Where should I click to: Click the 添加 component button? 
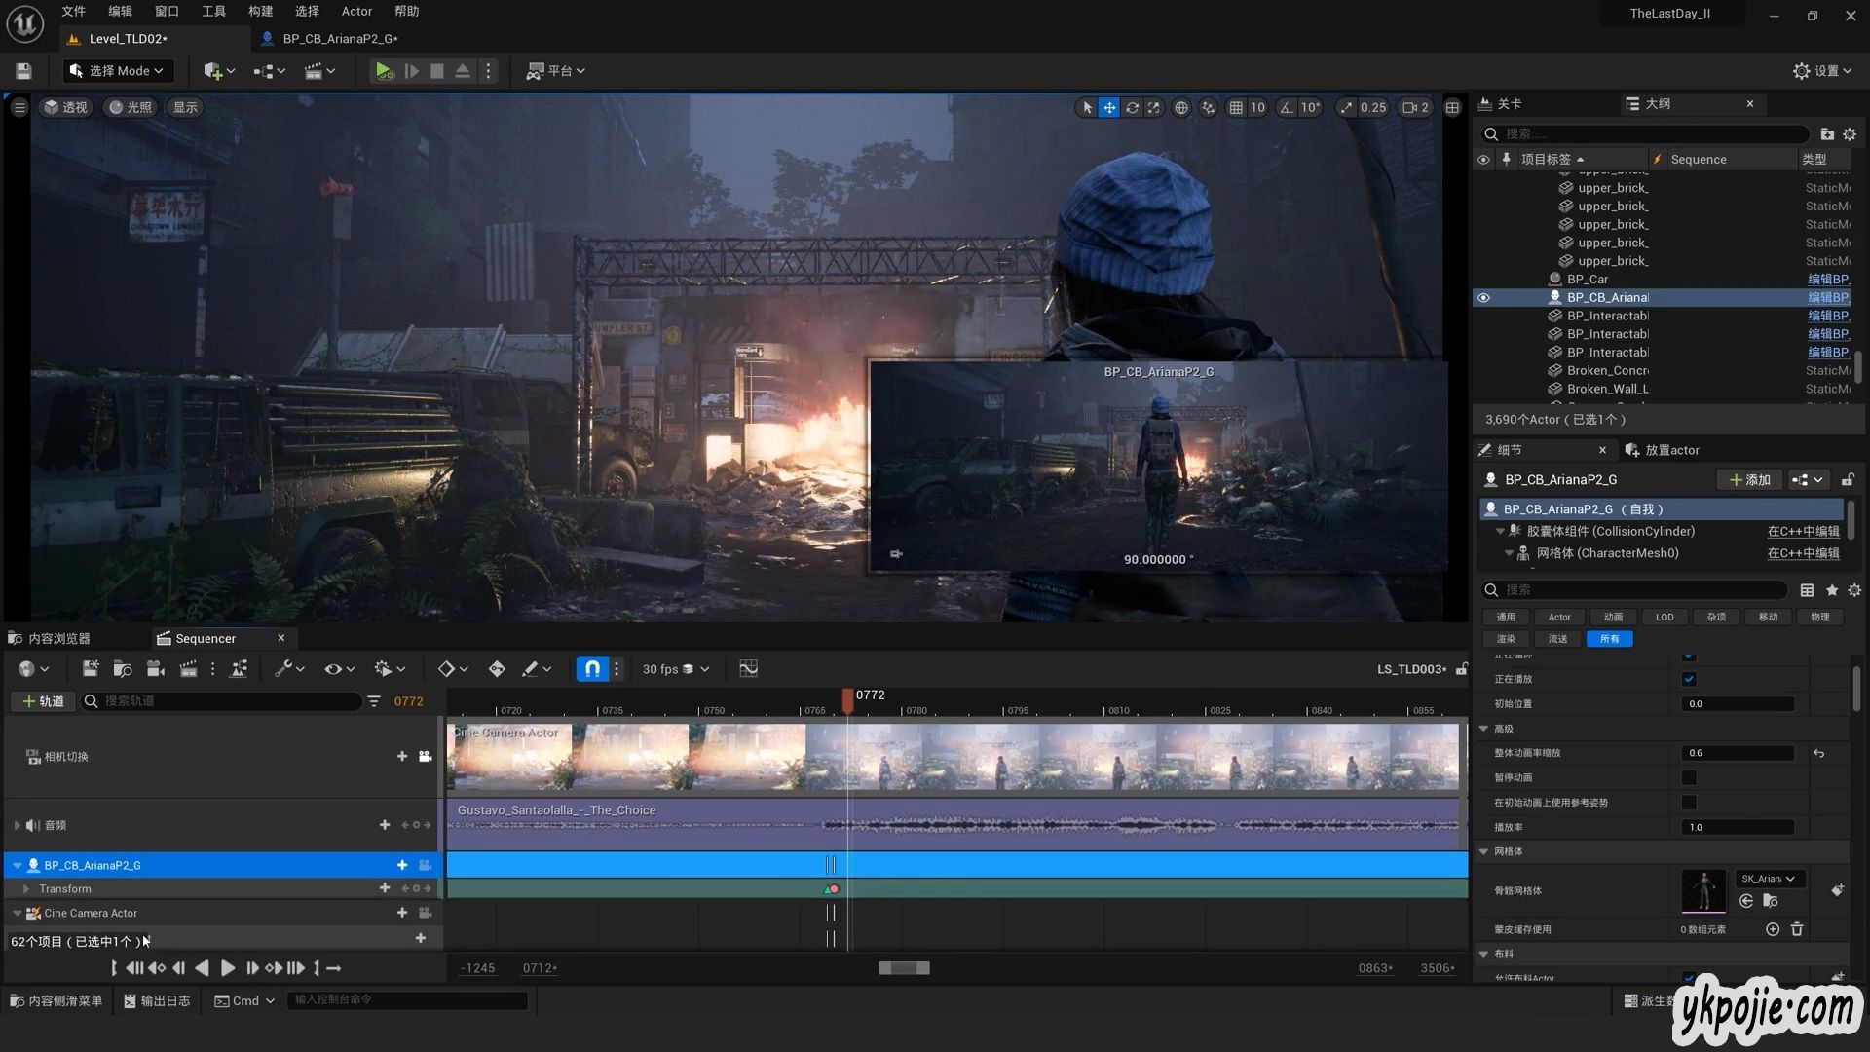1750,480
